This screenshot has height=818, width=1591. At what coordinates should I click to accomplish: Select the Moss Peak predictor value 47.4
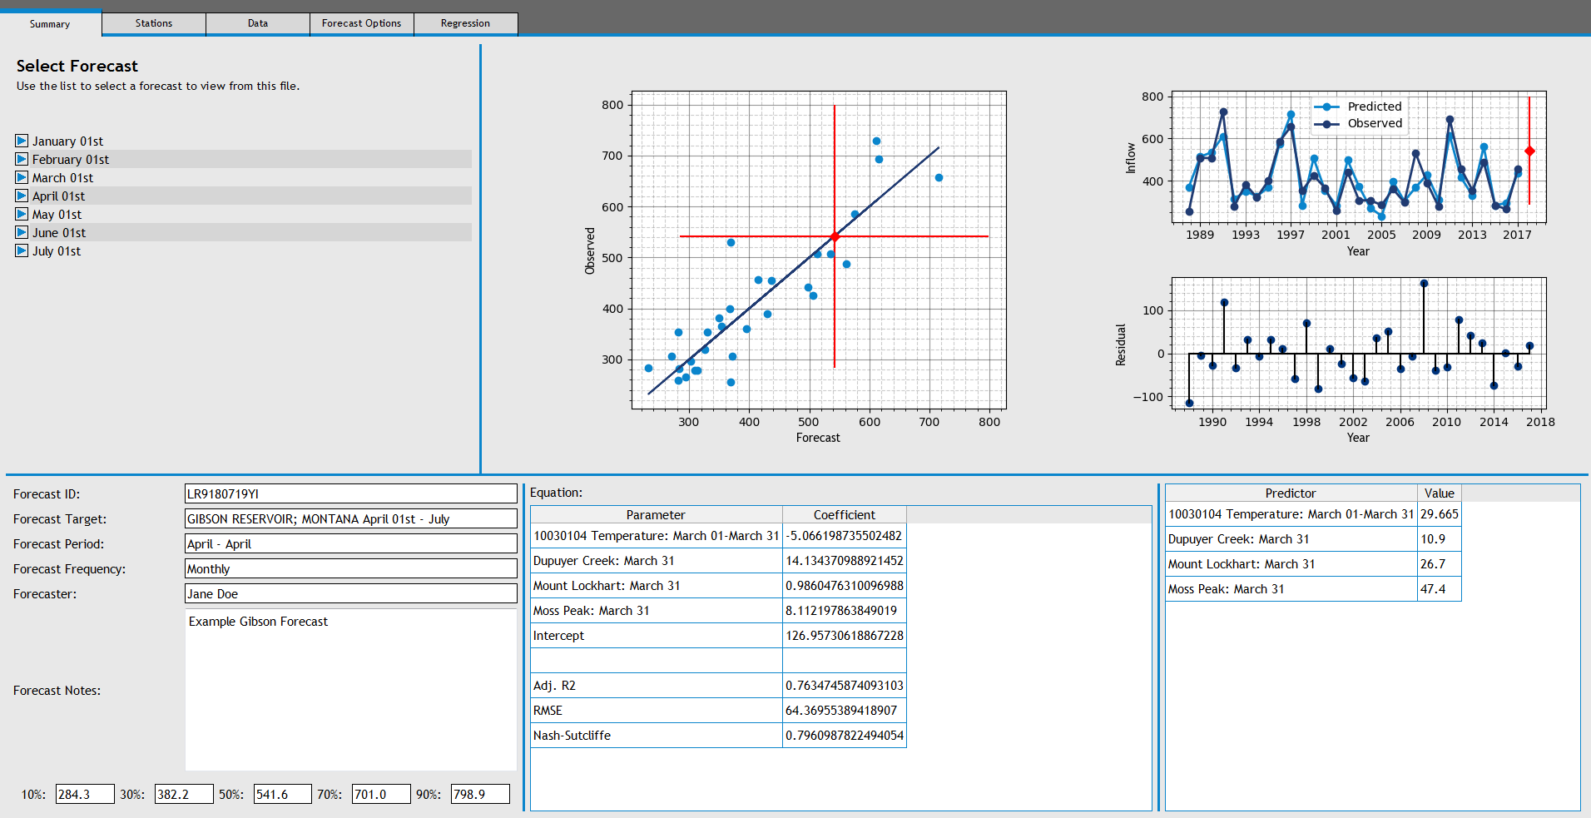[x=1440, y=589]
